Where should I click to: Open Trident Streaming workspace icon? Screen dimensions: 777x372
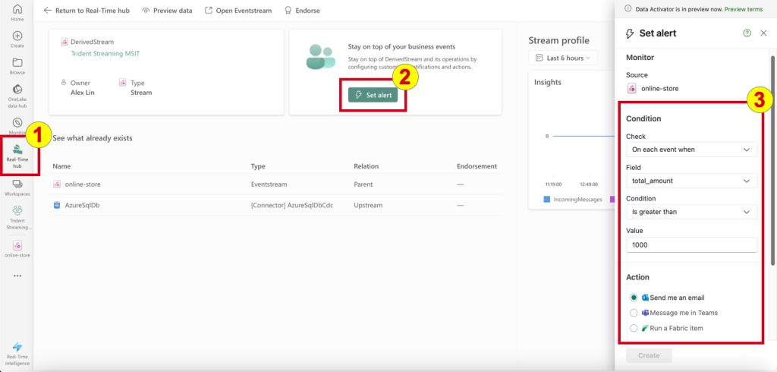coord(18,217)
